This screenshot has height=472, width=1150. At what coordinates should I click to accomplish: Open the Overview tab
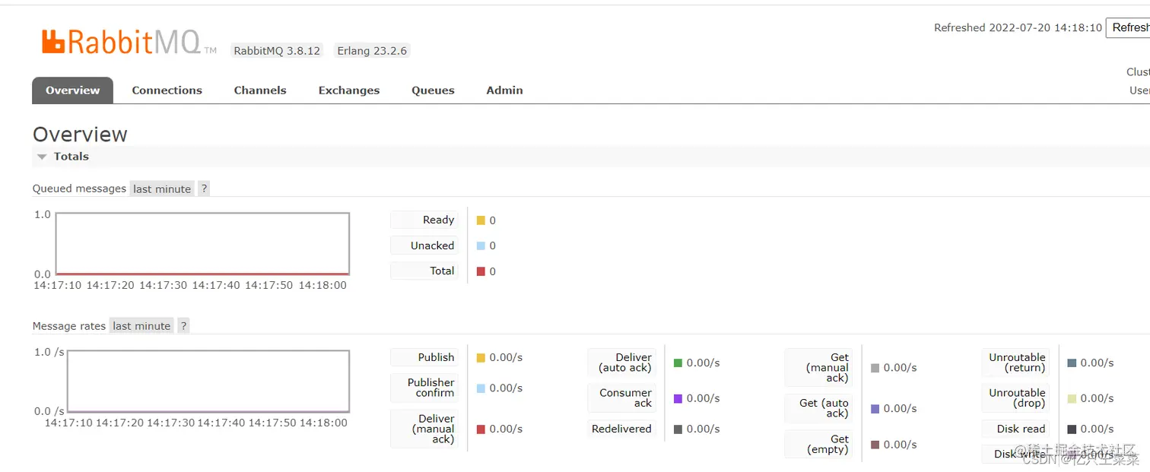72,90
